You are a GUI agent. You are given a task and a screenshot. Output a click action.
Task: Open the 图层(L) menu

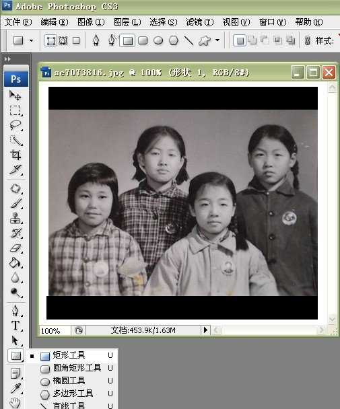pos(127,22)
